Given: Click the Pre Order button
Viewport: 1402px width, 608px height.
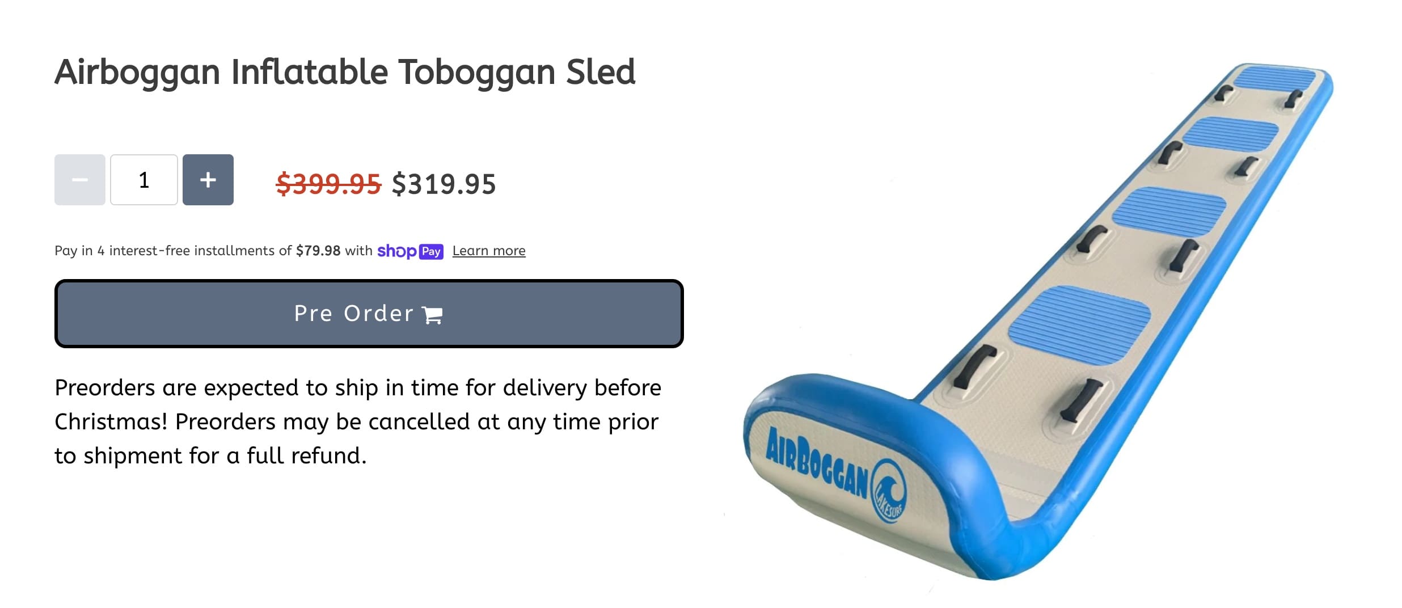Looking at the screenshot, I should click(369, 314).
